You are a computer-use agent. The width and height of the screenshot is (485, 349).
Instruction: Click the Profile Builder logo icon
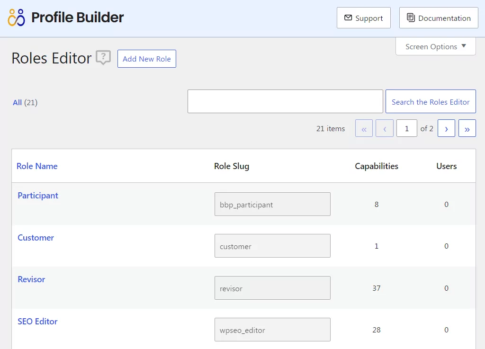pos(17,18)
